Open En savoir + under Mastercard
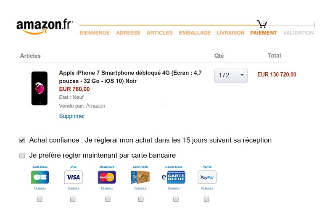 pos(107,188)
